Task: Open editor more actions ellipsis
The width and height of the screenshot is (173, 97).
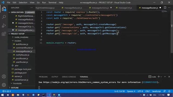Action: click(x=169, y=8)
